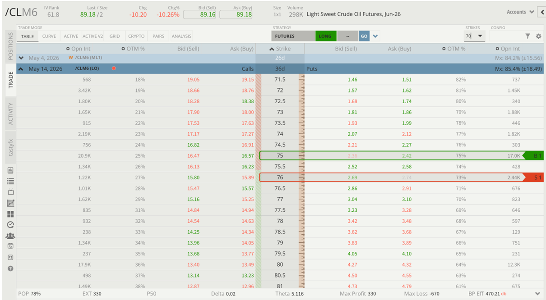
Task: Switch to the ANALYSIS trade mode
Action: click(181, 36)
